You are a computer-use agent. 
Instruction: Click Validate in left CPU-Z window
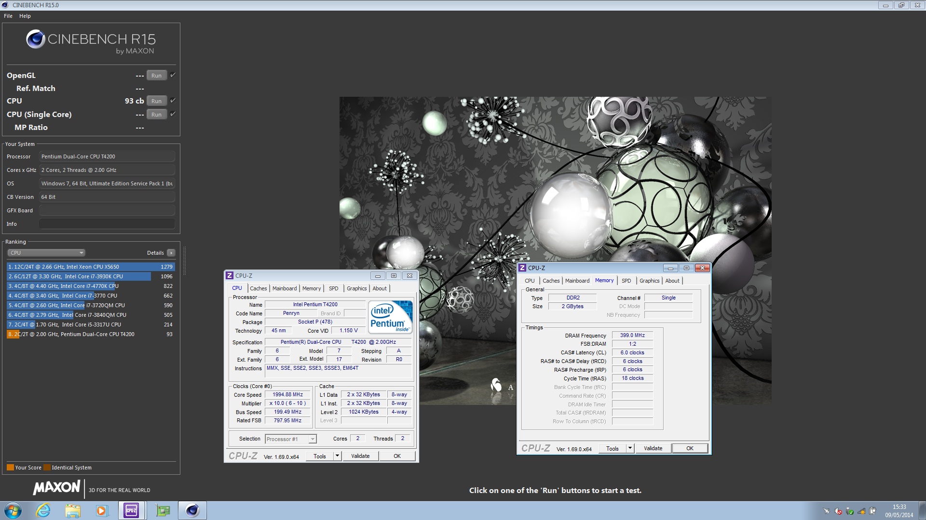coord(360,456)
